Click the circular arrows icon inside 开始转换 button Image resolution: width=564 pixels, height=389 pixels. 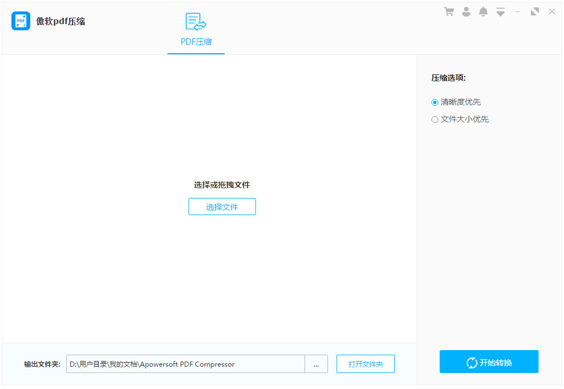pos(471,362)
